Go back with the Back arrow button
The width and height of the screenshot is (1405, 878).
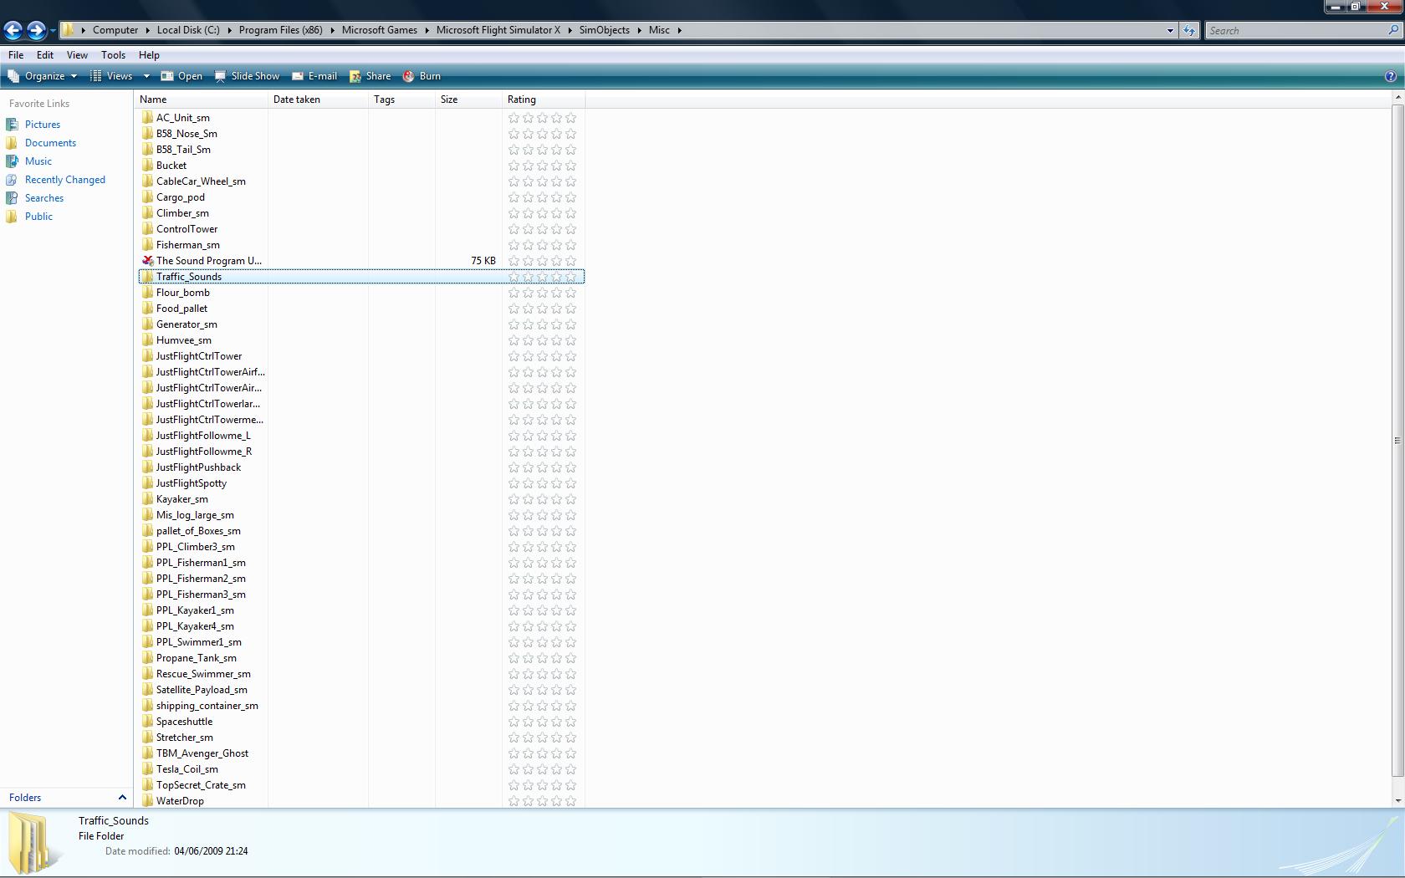pos(13,30)
